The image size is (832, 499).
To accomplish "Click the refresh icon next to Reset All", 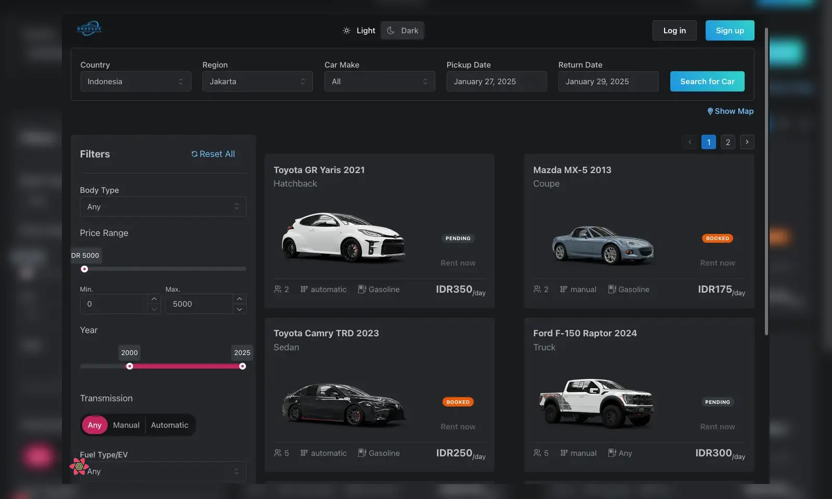I will pyautogui.click(x=194, y=154).
